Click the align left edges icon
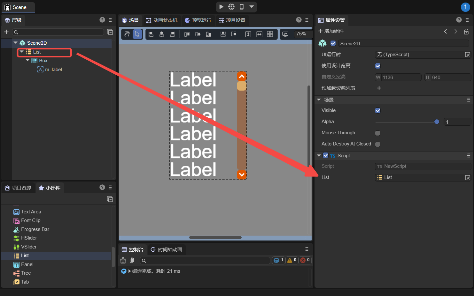The image size is (474, 296). coord(151,34)
